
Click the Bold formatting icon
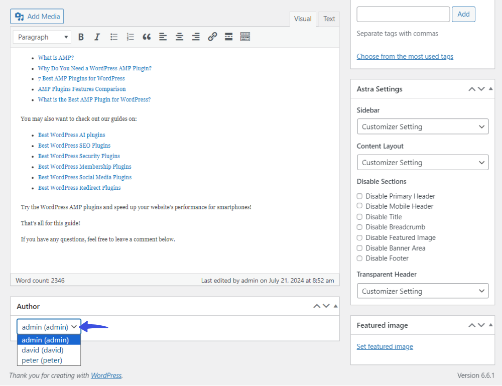[81, 37]
